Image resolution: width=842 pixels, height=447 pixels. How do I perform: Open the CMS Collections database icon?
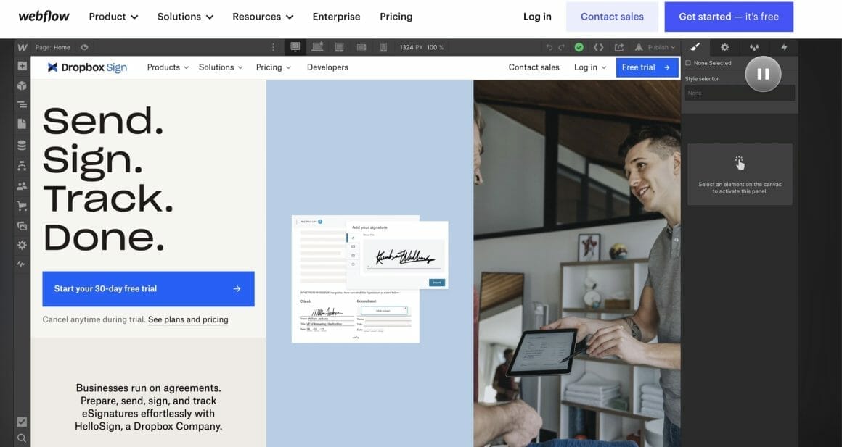click(22, 145)
